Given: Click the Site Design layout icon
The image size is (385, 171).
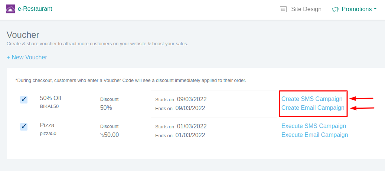Looking at the screenshot, I should pos(283,9).
